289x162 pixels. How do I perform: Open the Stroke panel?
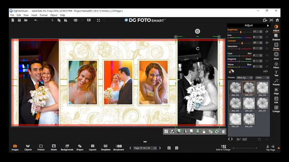coord(276,46)
